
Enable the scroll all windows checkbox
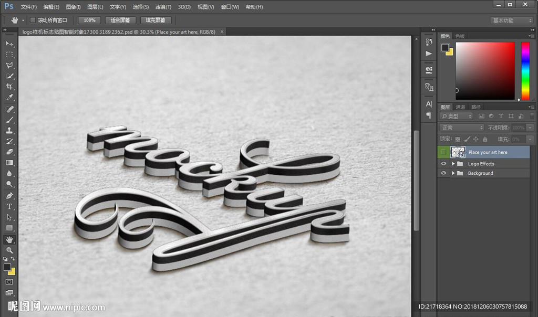(33, 20)
